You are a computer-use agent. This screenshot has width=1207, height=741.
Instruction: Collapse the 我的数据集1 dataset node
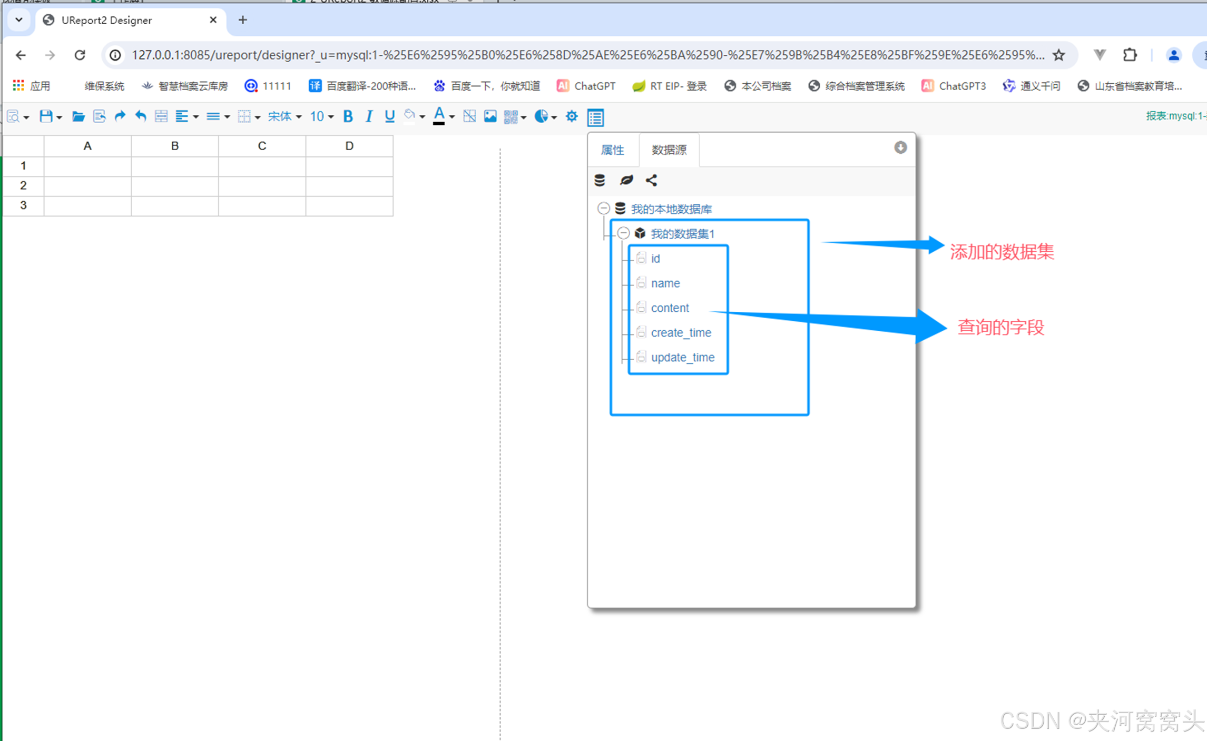coord(624,233)
